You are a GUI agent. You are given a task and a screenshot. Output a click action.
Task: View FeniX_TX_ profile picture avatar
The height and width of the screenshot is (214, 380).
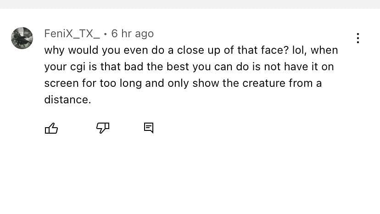(22, 38)
